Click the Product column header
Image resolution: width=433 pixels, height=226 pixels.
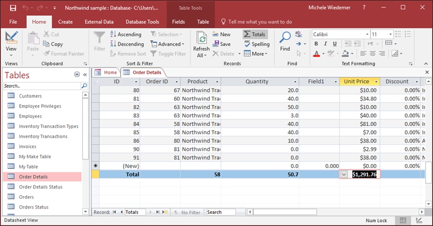(x=201, y=81)
